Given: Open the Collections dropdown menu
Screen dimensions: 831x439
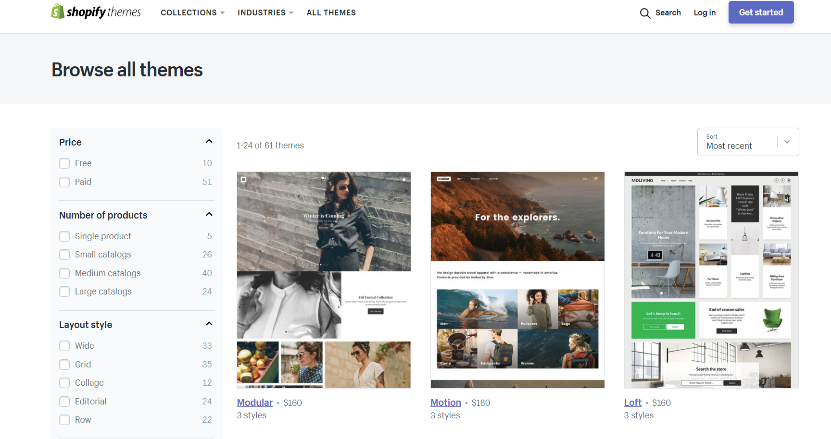Looking at the screenshot, I should tap(192, 12).
